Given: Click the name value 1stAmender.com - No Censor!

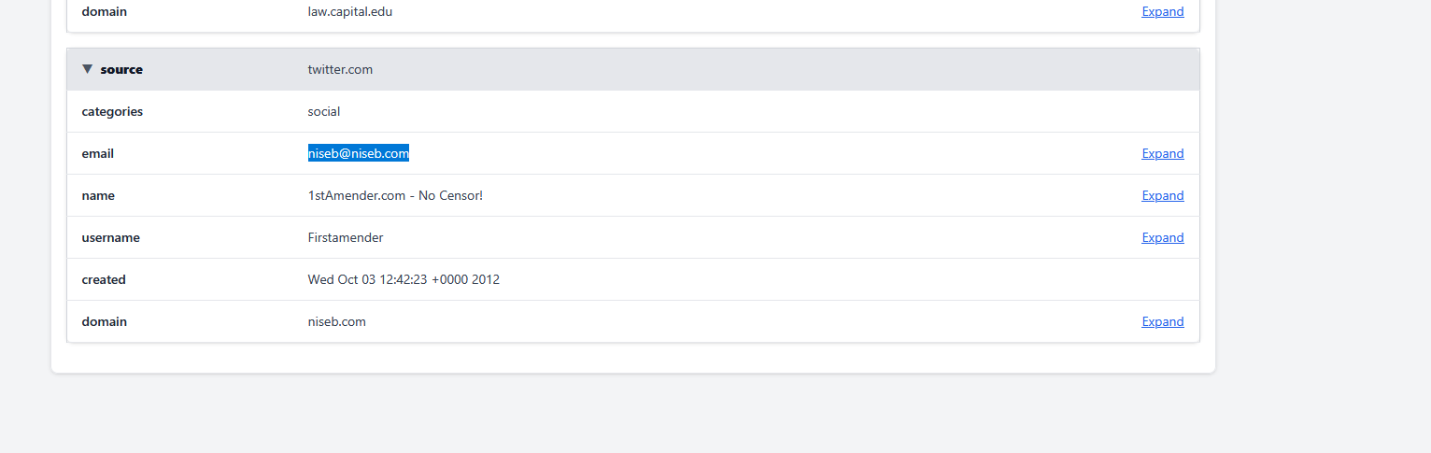Looking at the screenshot, I should [395, 196].
